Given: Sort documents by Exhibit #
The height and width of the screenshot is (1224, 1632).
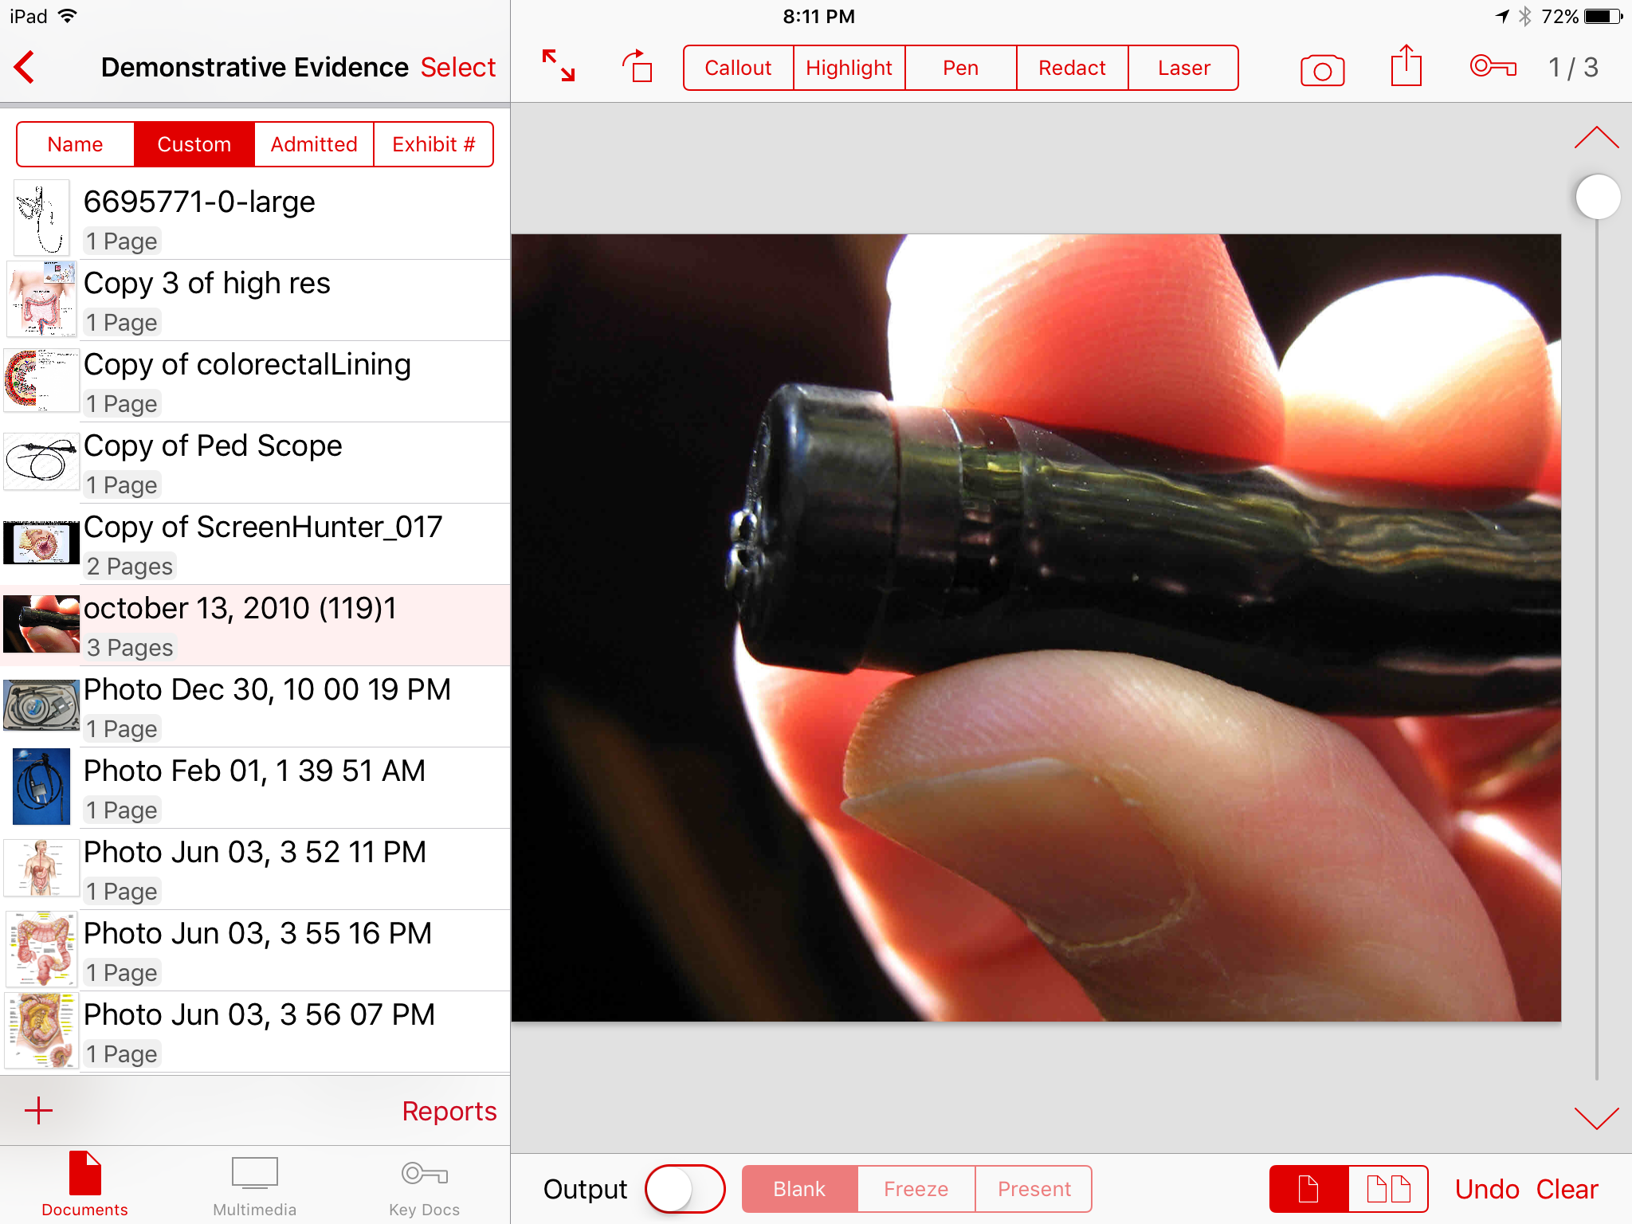Looking at the screenshot, I should 433,144.
